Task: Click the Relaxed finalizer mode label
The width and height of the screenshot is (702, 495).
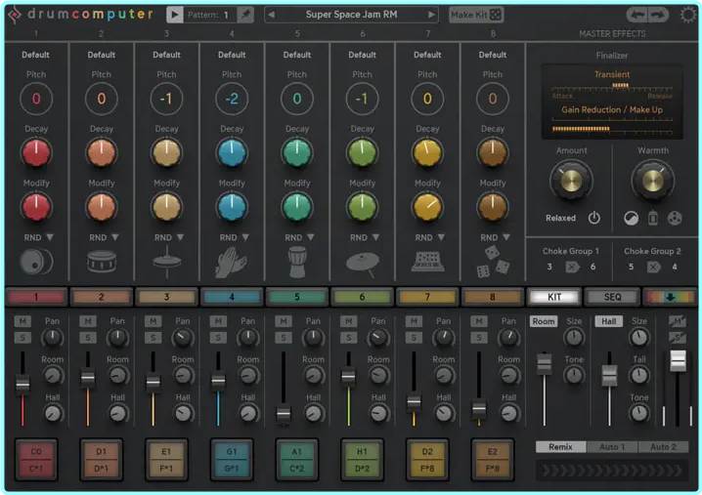Action: (x=560, y=219)
